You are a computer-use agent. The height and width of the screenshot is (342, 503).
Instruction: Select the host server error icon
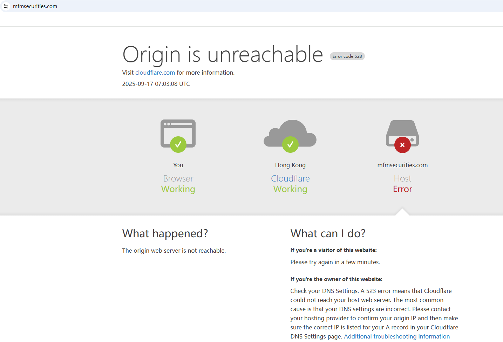[402, 136]
